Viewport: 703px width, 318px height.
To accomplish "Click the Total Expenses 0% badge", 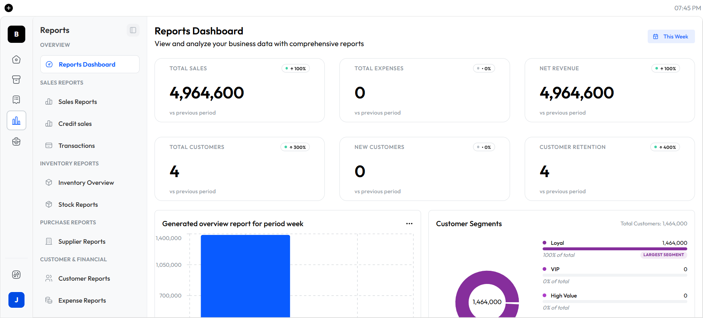I will [x=484, y=68].
